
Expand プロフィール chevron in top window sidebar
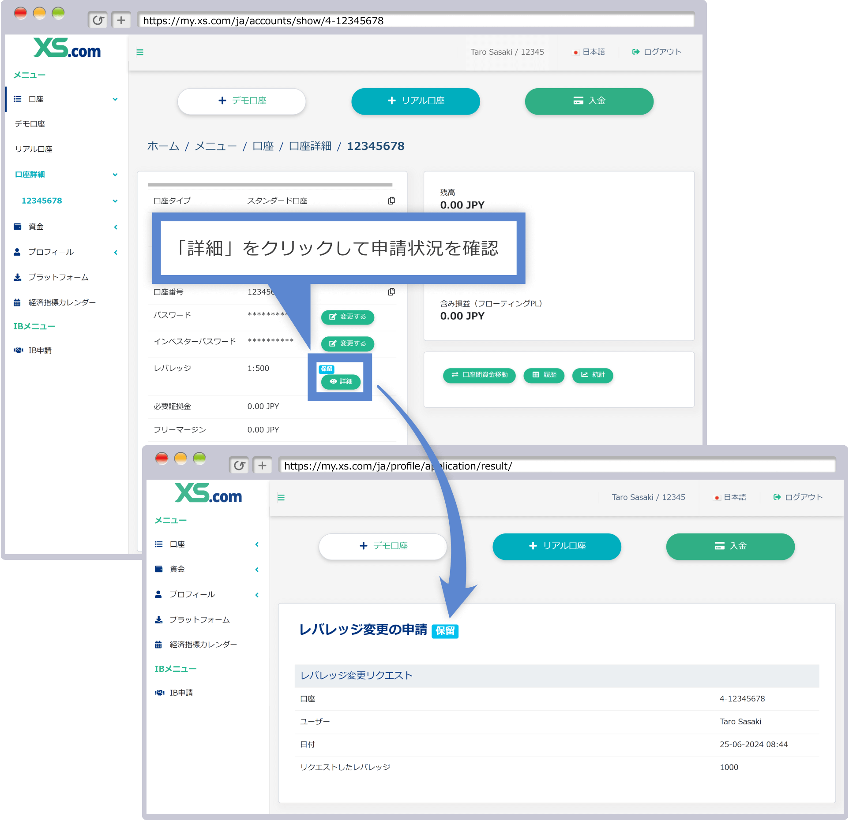click(x=116, y=253)
